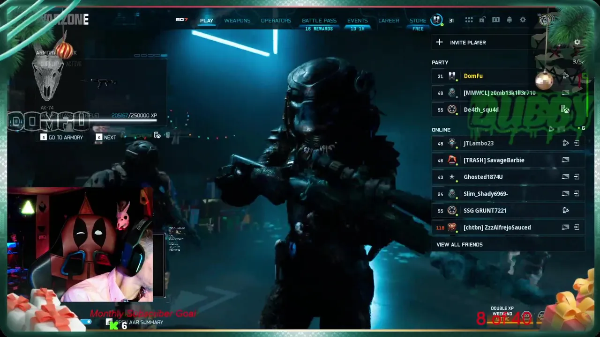Open the EVENTS tab

(357, 21)
